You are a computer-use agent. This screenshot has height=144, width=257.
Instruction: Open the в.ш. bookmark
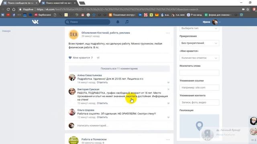(165, 15)
